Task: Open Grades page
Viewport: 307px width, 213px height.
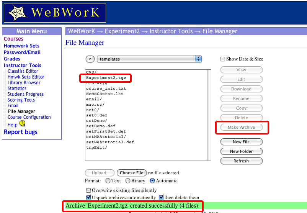Action: click(12, 59)
